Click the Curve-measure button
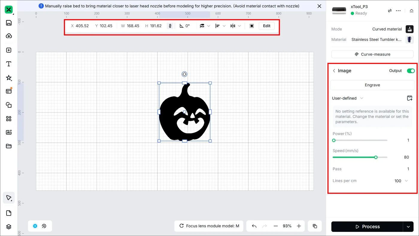The height and width of the screenshot is (236, 419). (x=372, y=54)
